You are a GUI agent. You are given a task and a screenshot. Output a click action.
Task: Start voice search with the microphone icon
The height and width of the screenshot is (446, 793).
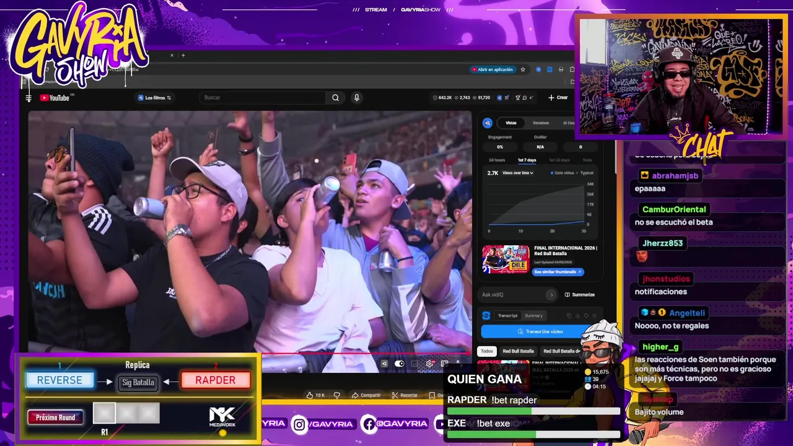[x=356, y=98]
